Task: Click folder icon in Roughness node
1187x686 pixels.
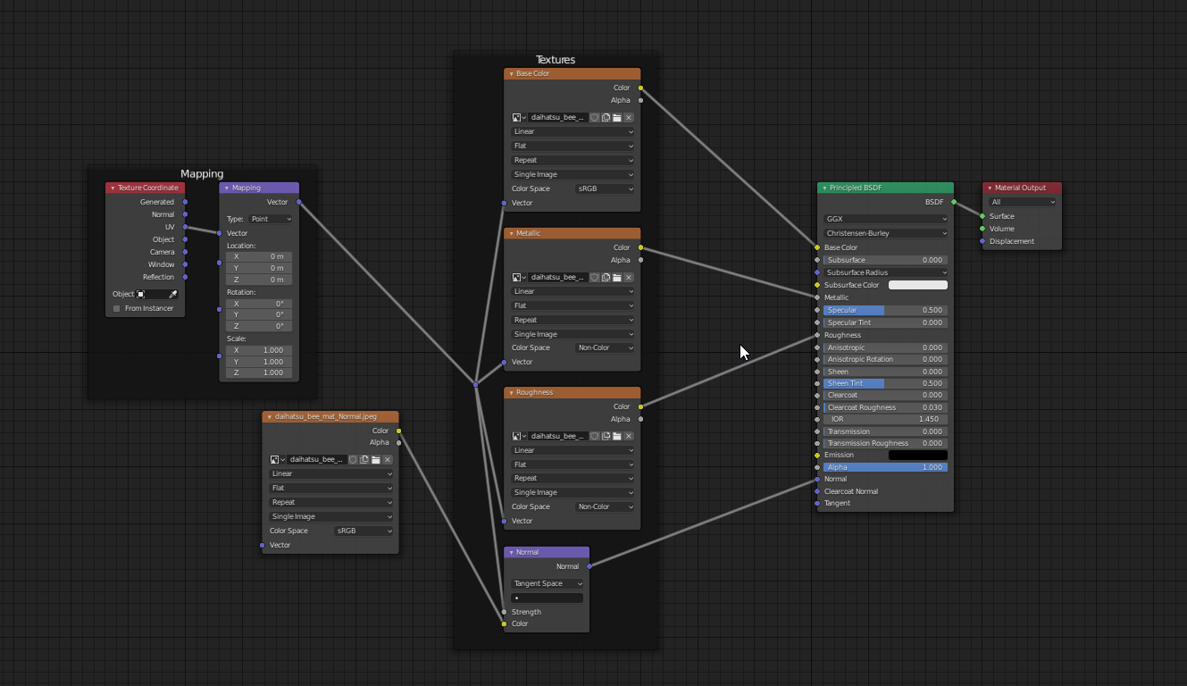Action: pos(617,436)
